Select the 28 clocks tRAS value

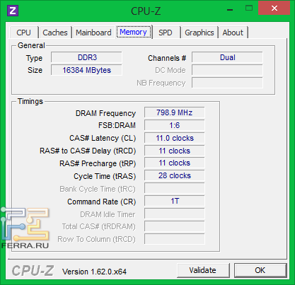[175, 175]
